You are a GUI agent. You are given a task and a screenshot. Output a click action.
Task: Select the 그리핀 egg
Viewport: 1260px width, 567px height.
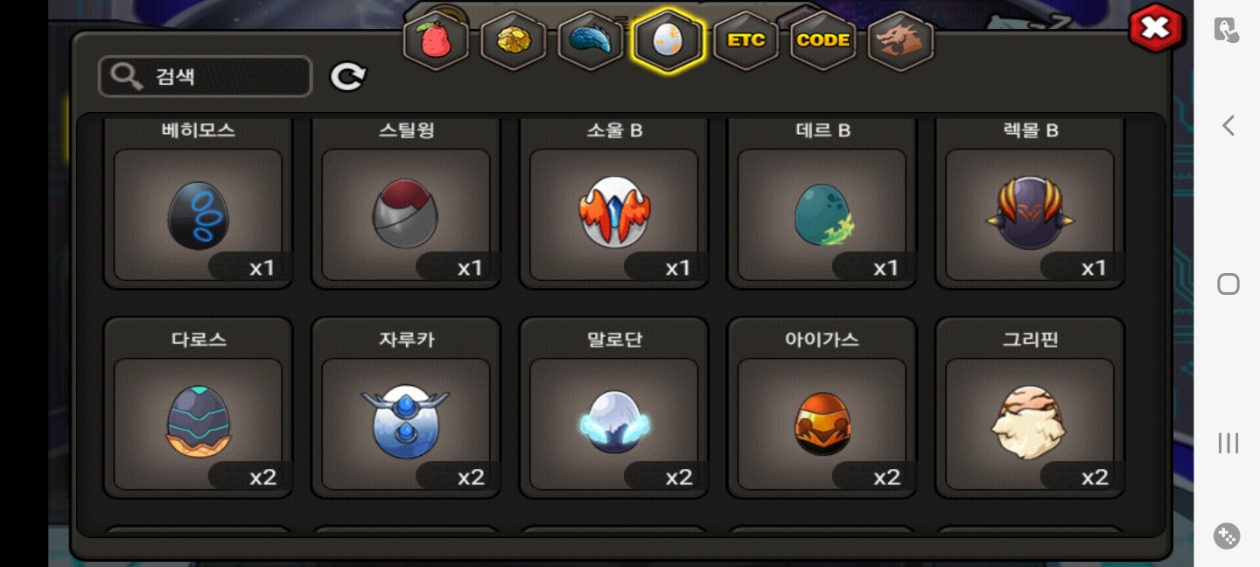(1030, 408)
